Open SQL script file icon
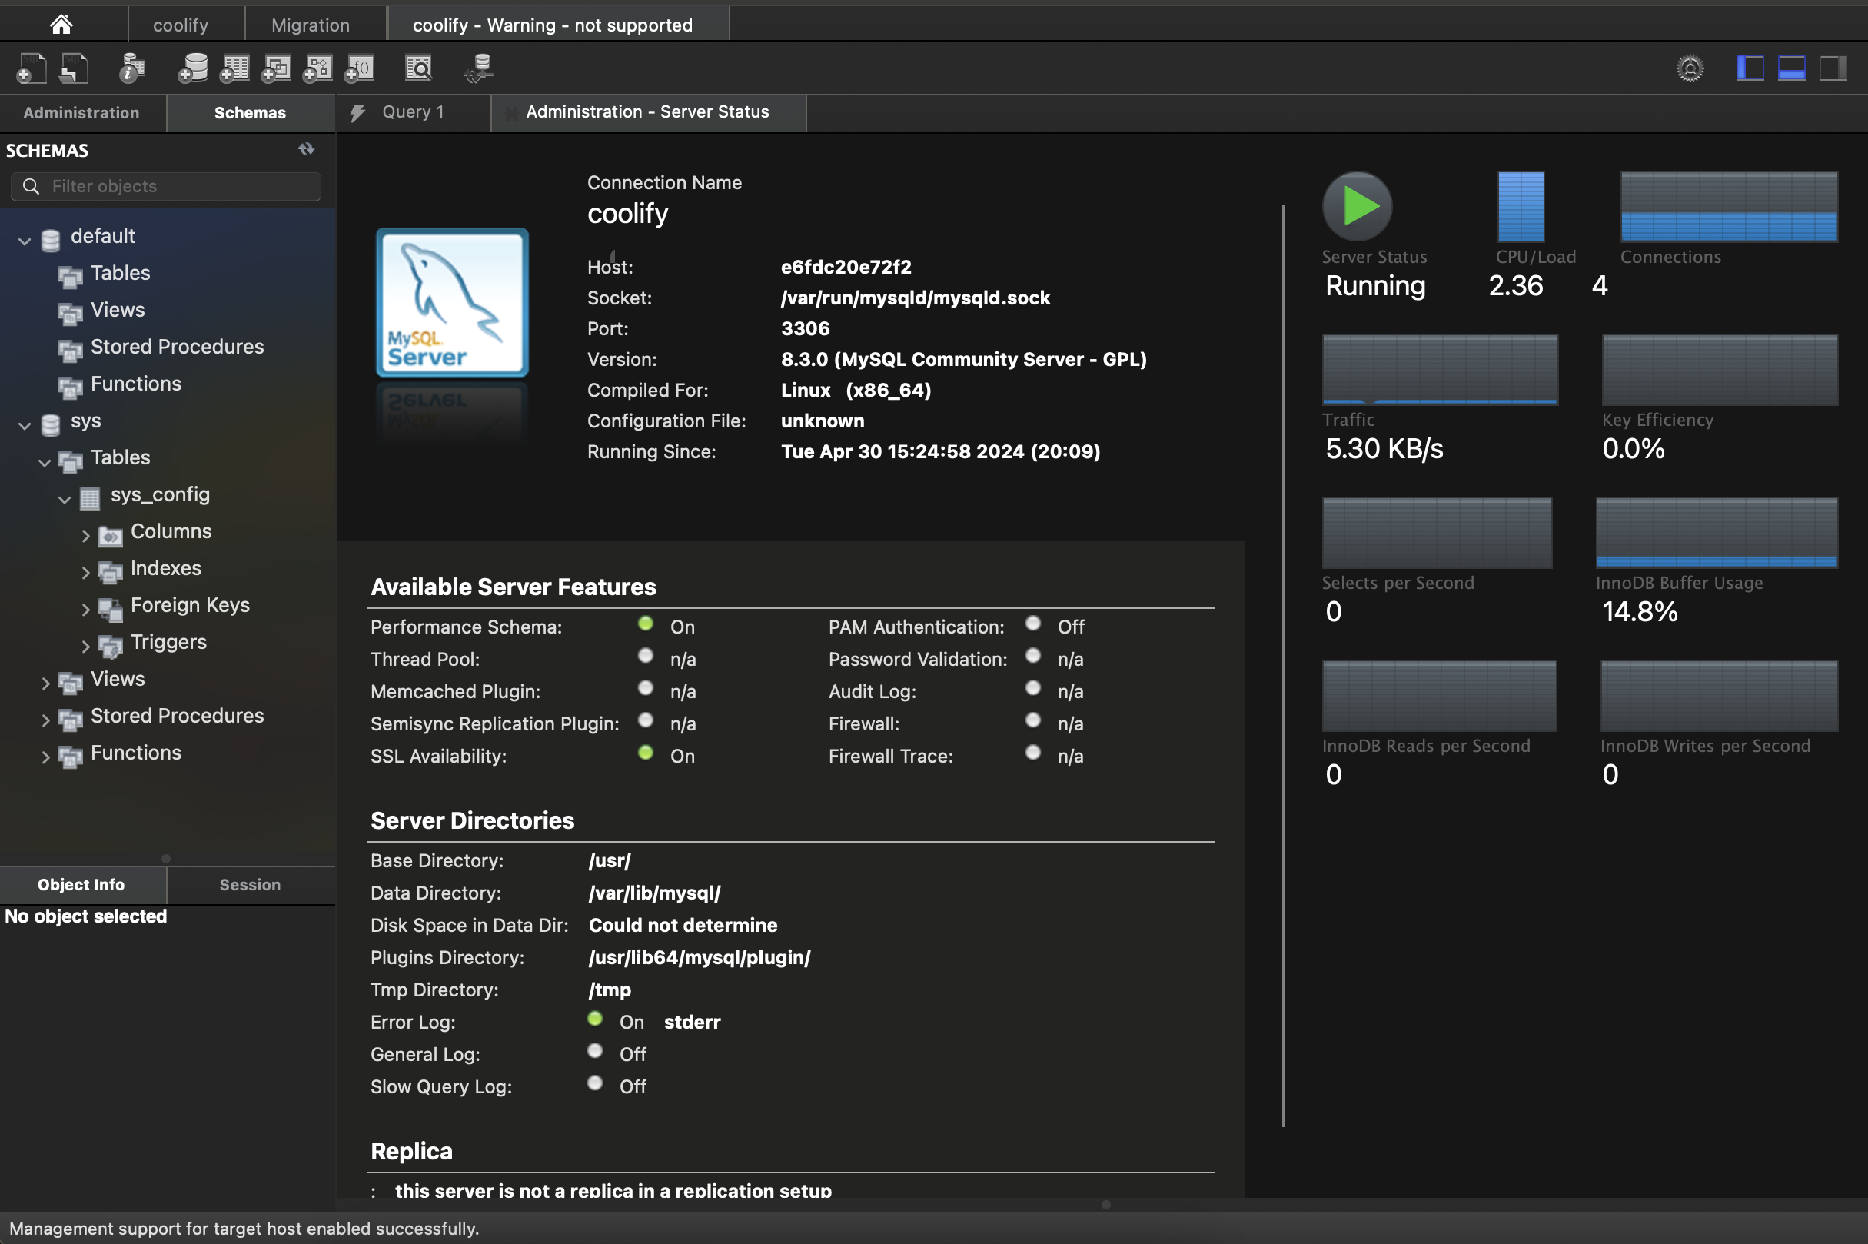 pos(75,68)
